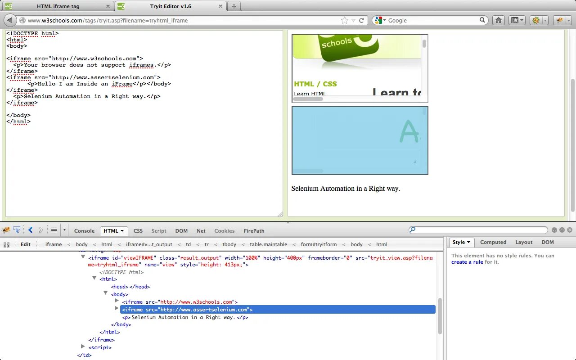This screenshot has width=576, height=360.
Task: Click the HTML / CSS link in preview
Action: (315, 84)
